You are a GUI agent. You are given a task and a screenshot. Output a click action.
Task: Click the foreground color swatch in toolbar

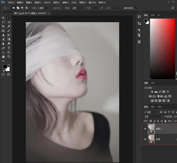(5, 66)
